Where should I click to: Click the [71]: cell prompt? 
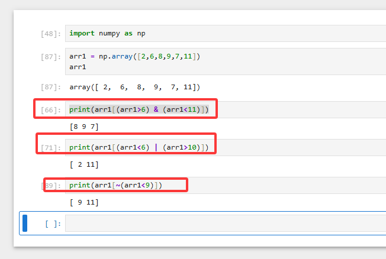[51, 148]
